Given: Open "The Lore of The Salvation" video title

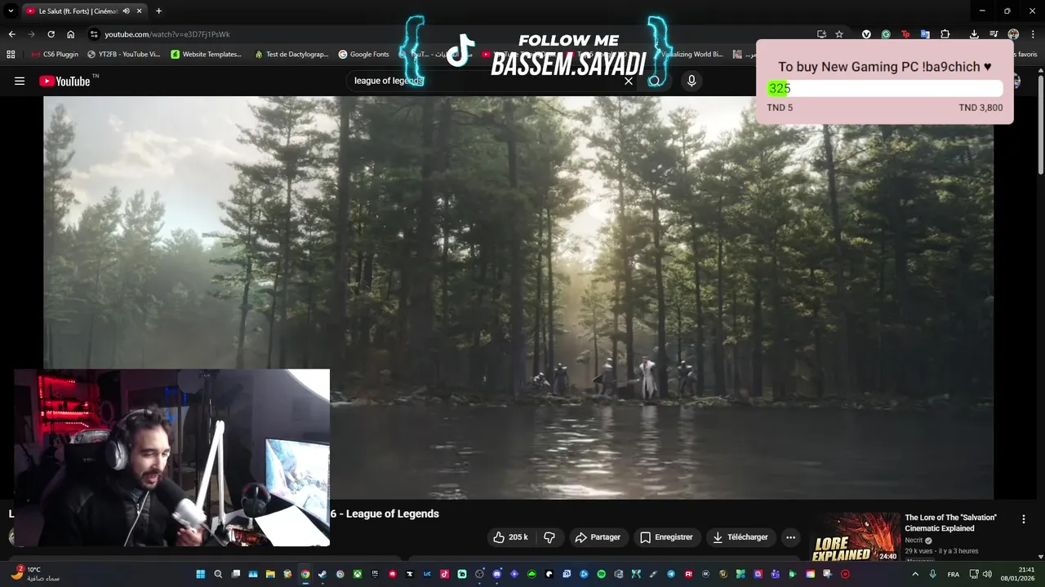Looking at the screenshot, I should point(951,523).
